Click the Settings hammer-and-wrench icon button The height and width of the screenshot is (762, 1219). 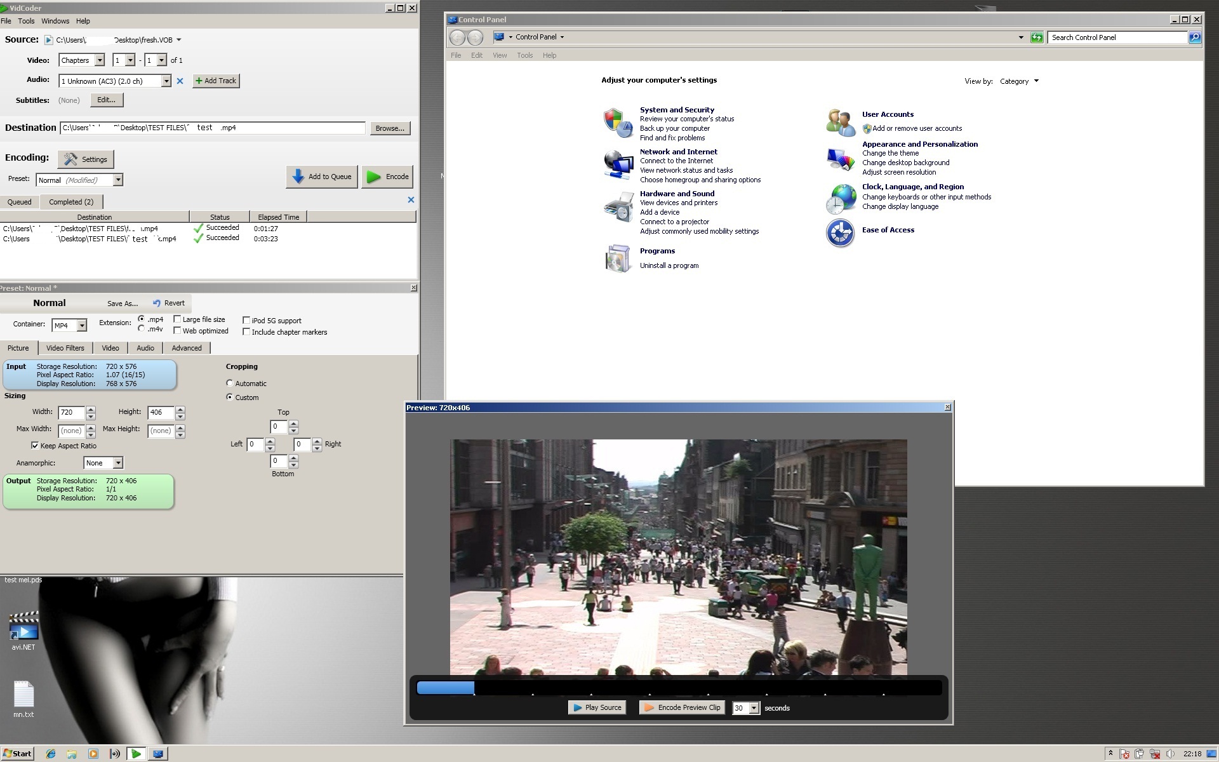coord(86,159)
